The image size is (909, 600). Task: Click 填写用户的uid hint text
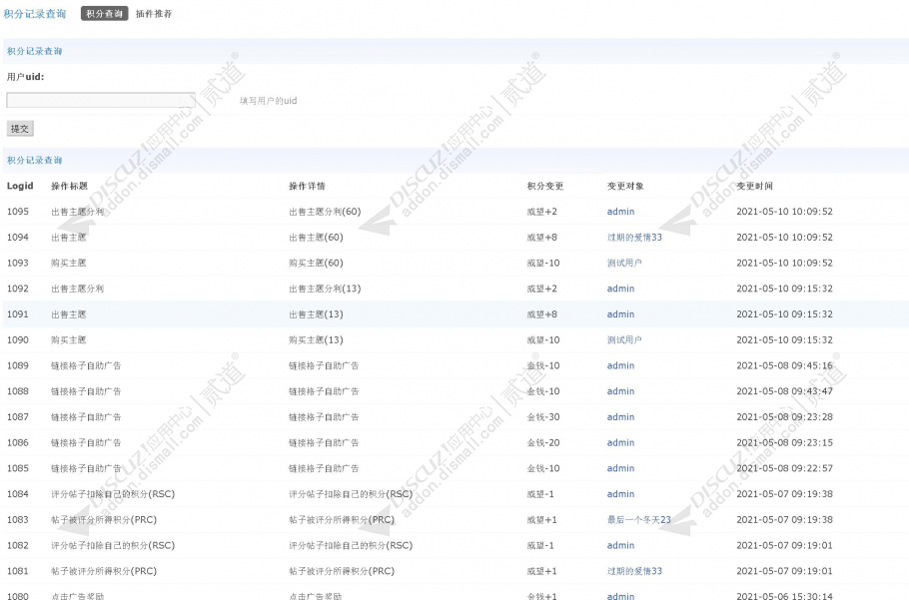[269, 100]
